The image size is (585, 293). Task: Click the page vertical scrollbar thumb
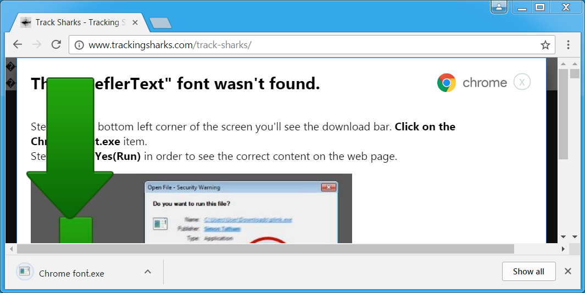click(x=564, y=114)
